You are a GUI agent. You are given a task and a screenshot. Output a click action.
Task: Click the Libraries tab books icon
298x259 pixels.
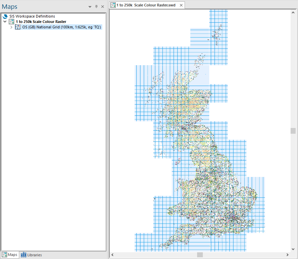click(x=24, y=255)
